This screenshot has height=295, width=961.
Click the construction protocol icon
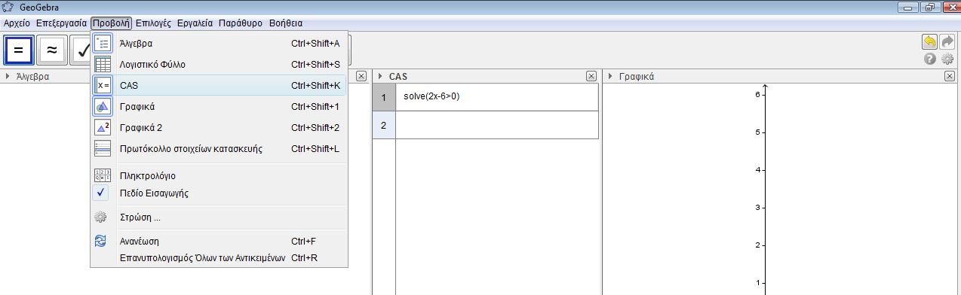pyautogui.click(x=103, y=149)
